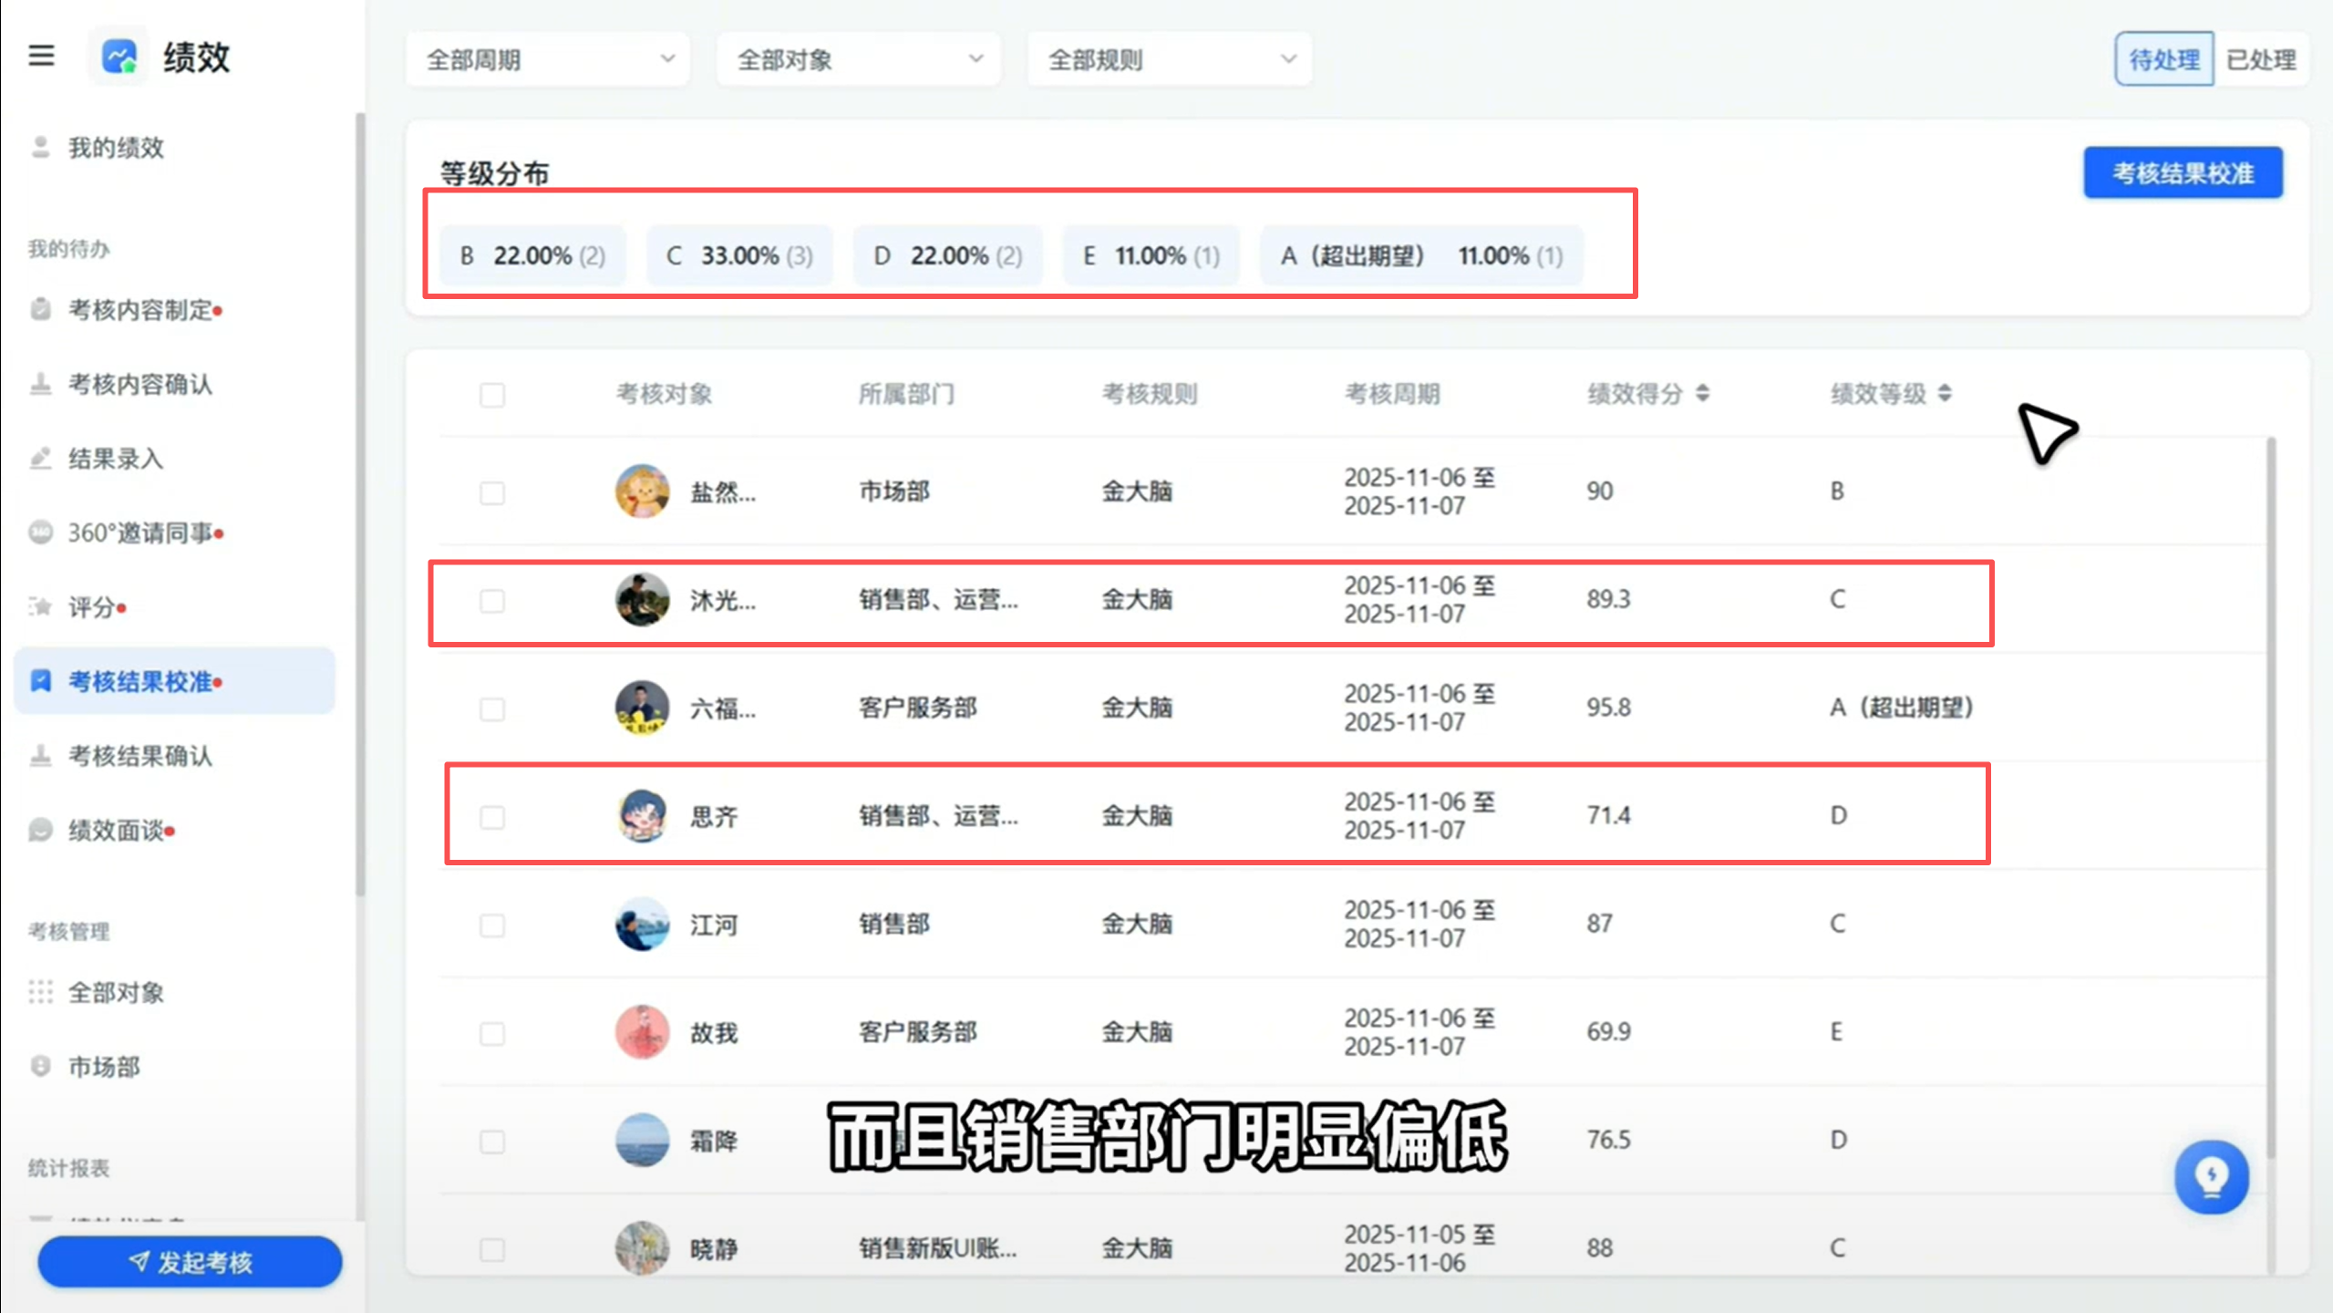Click the 绩效面谈 chat bubble icon
2333x1313 pixels.
tap(40, 830)
